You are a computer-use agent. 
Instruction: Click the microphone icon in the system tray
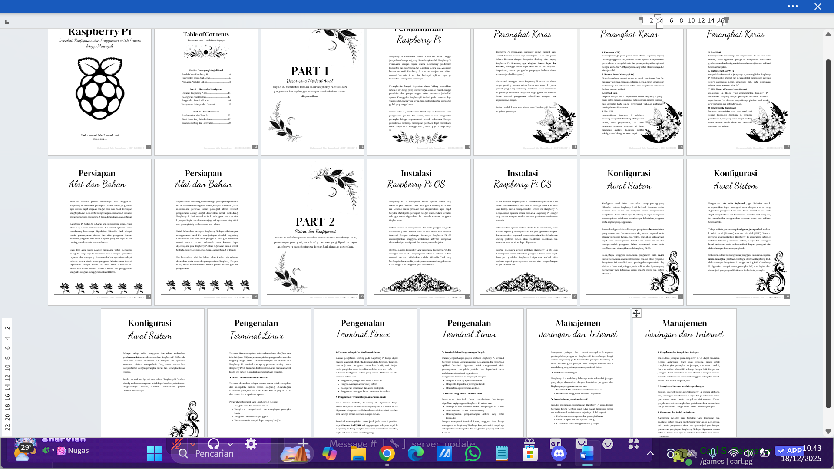[713, 453]
